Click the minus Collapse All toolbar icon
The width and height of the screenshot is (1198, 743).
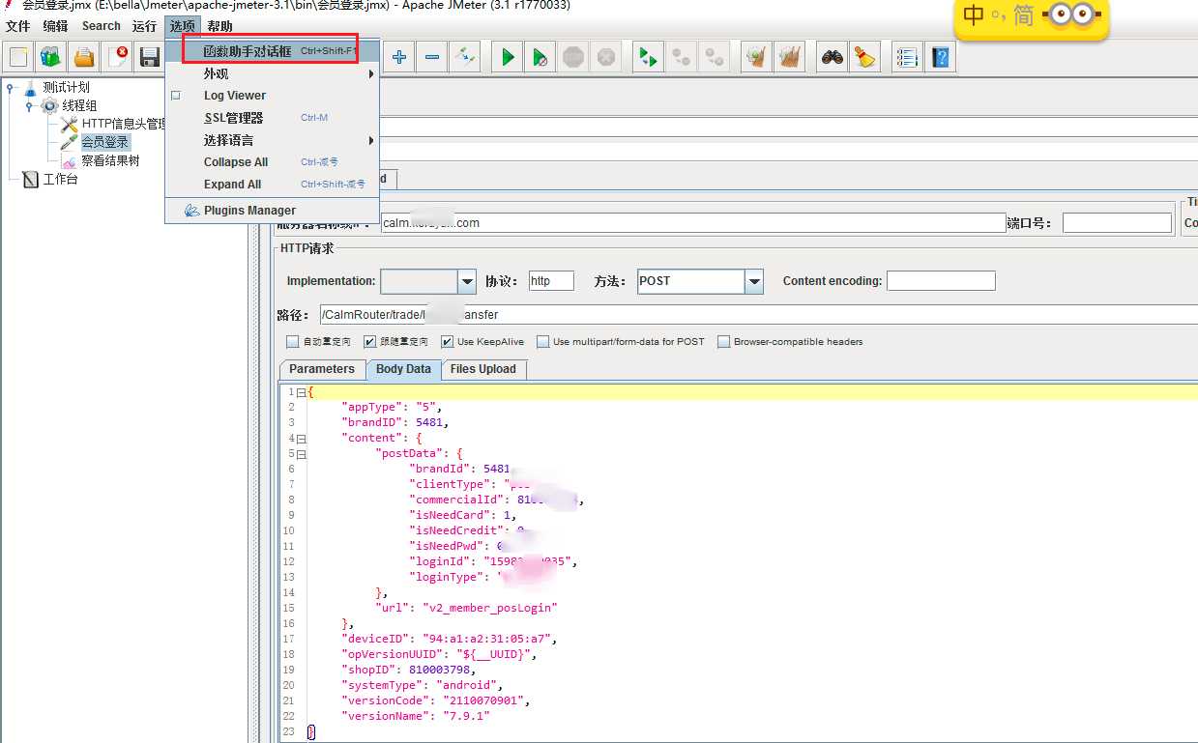(432, 57)
